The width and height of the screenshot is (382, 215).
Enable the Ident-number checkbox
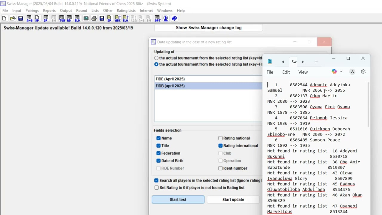coord(221,168)
